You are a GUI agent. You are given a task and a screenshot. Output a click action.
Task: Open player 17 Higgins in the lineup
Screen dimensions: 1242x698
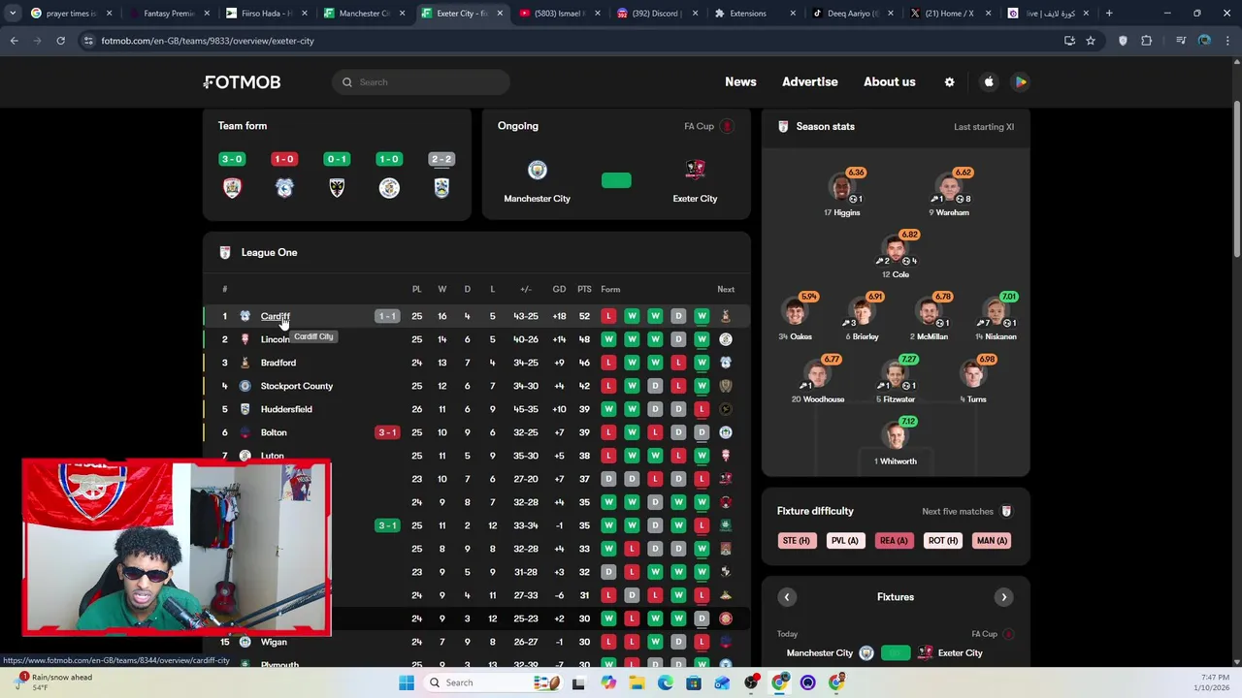(x=842, y=193)
